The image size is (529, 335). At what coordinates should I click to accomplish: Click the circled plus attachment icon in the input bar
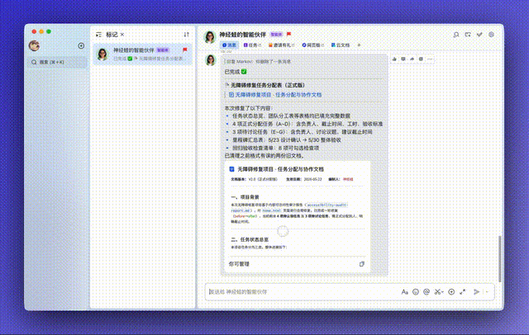pyautogui.click(x=451, y=292)
